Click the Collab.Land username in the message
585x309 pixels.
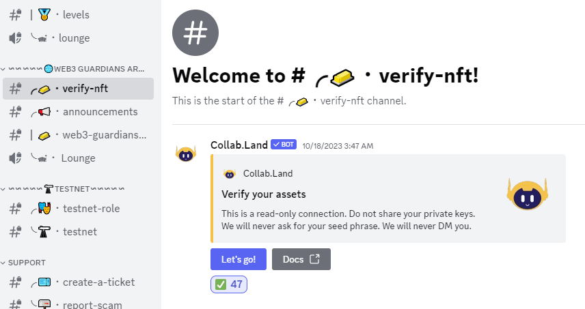[x=239, y=145]
